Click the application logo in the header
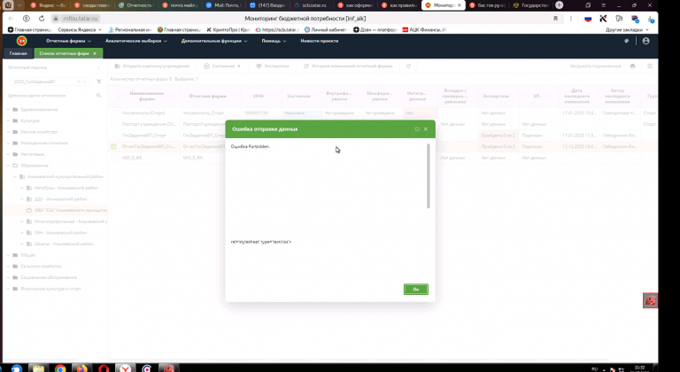 [x=21, y=41]
